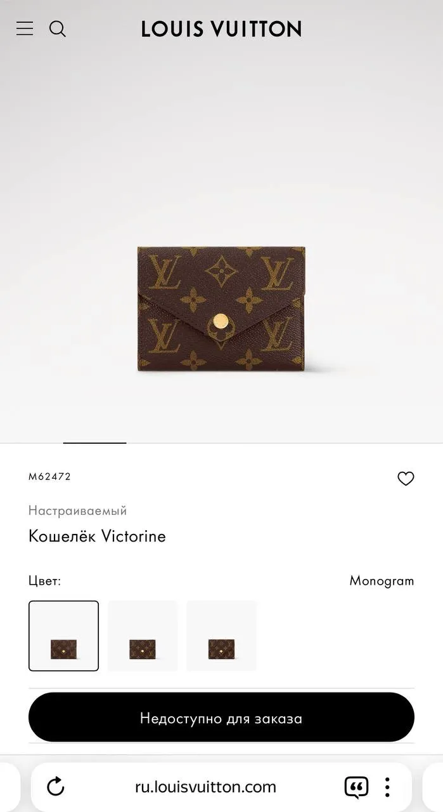The width and height of the screenshot is (443, 812).
Task: Tap the Monogram color name
Action: click(382, 581)
